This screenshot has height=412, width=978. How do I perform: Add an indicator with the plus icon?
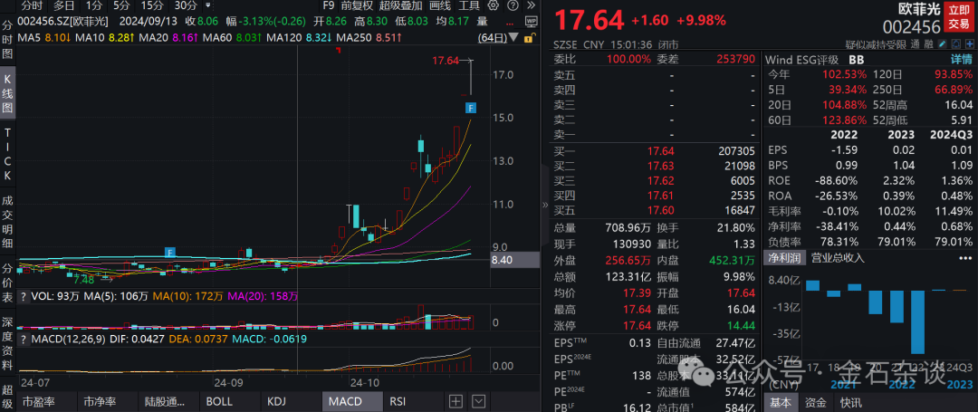click(455, 401)
